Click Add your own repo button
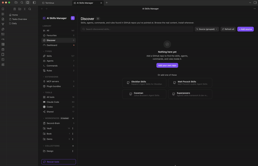The height and width of the screenshot is (166, 258). (x=167, y=65)
